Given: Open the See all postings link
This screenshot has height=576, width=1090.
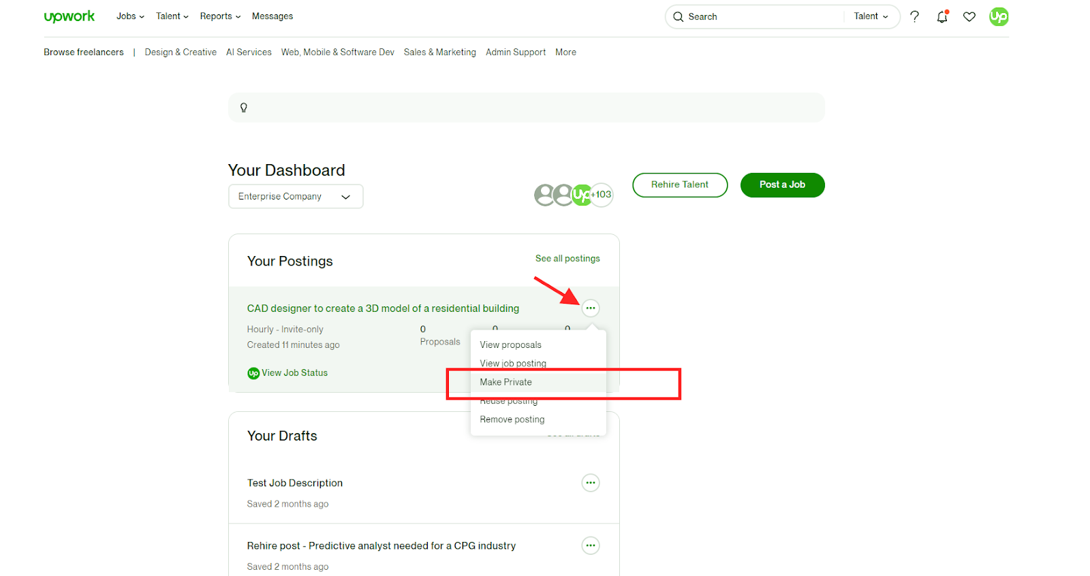Looking at the screenshot, I should [x=567, y=259].
